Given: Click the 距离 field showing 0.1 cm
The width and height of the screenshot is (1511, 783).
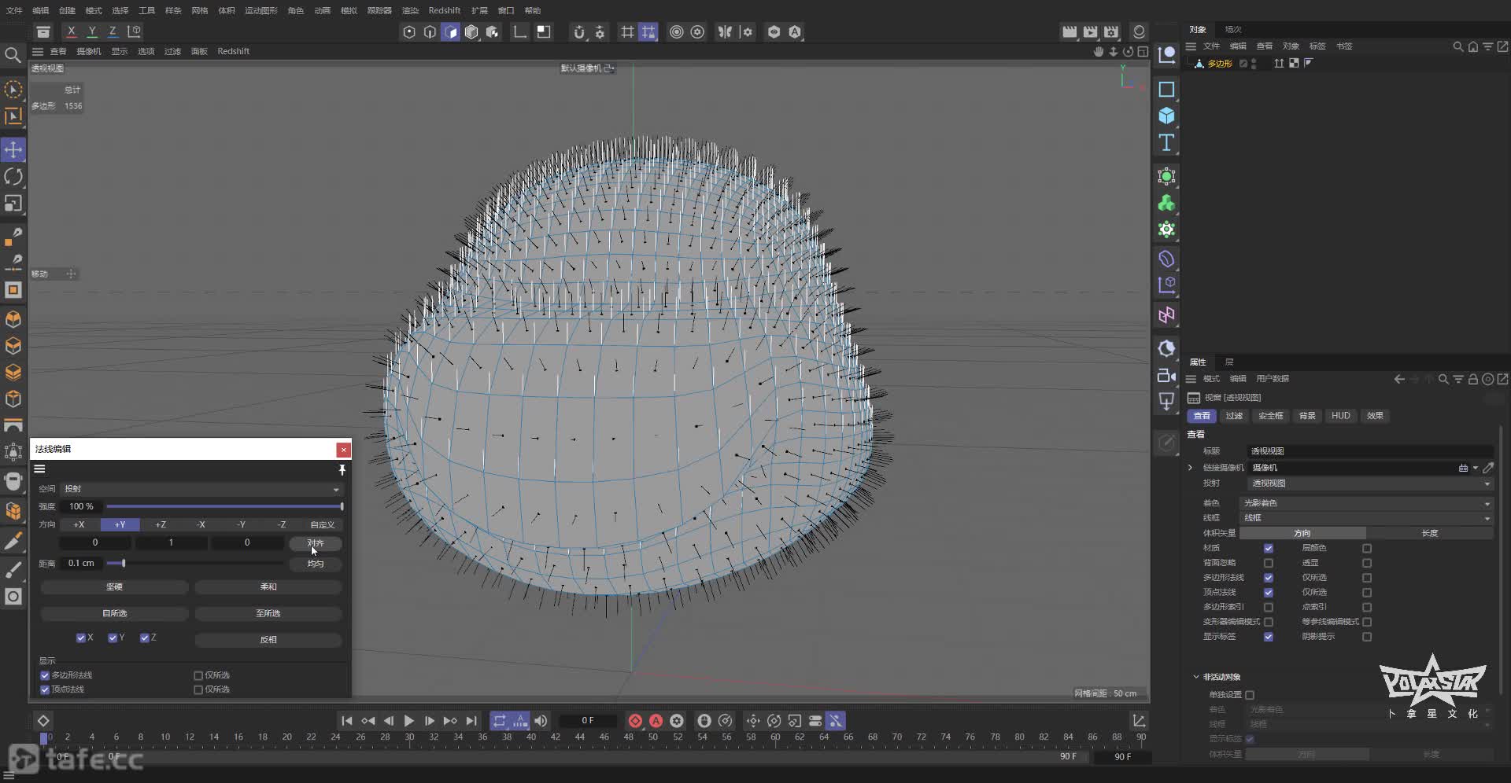Looking at the screenshot, I should [x=81, y=564].
